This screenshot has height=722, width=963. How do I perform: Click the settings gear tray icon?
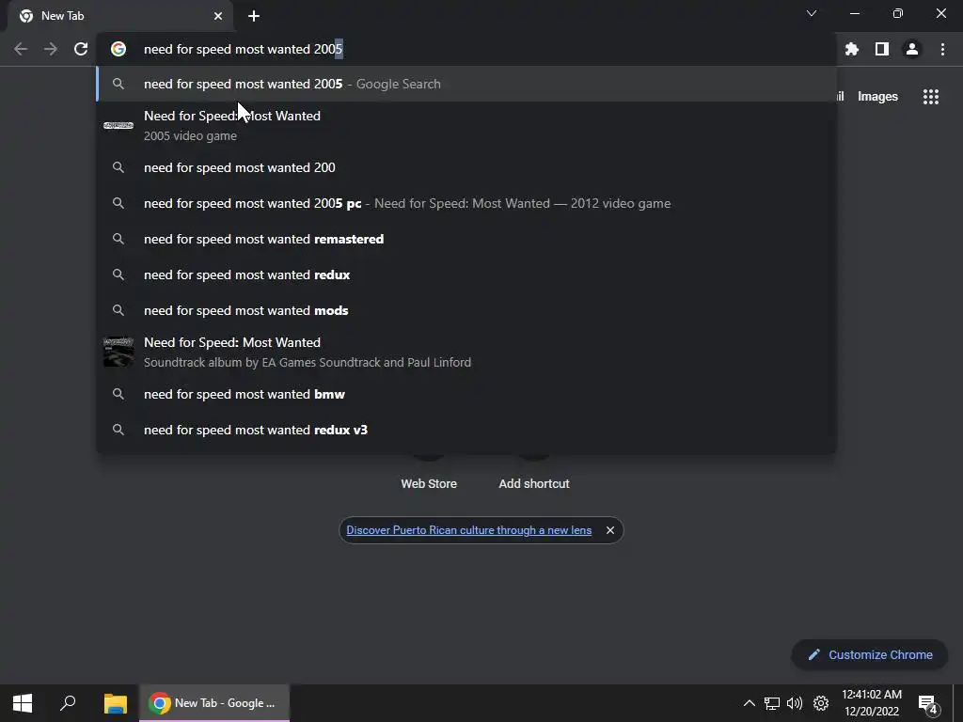pos(821,703)
